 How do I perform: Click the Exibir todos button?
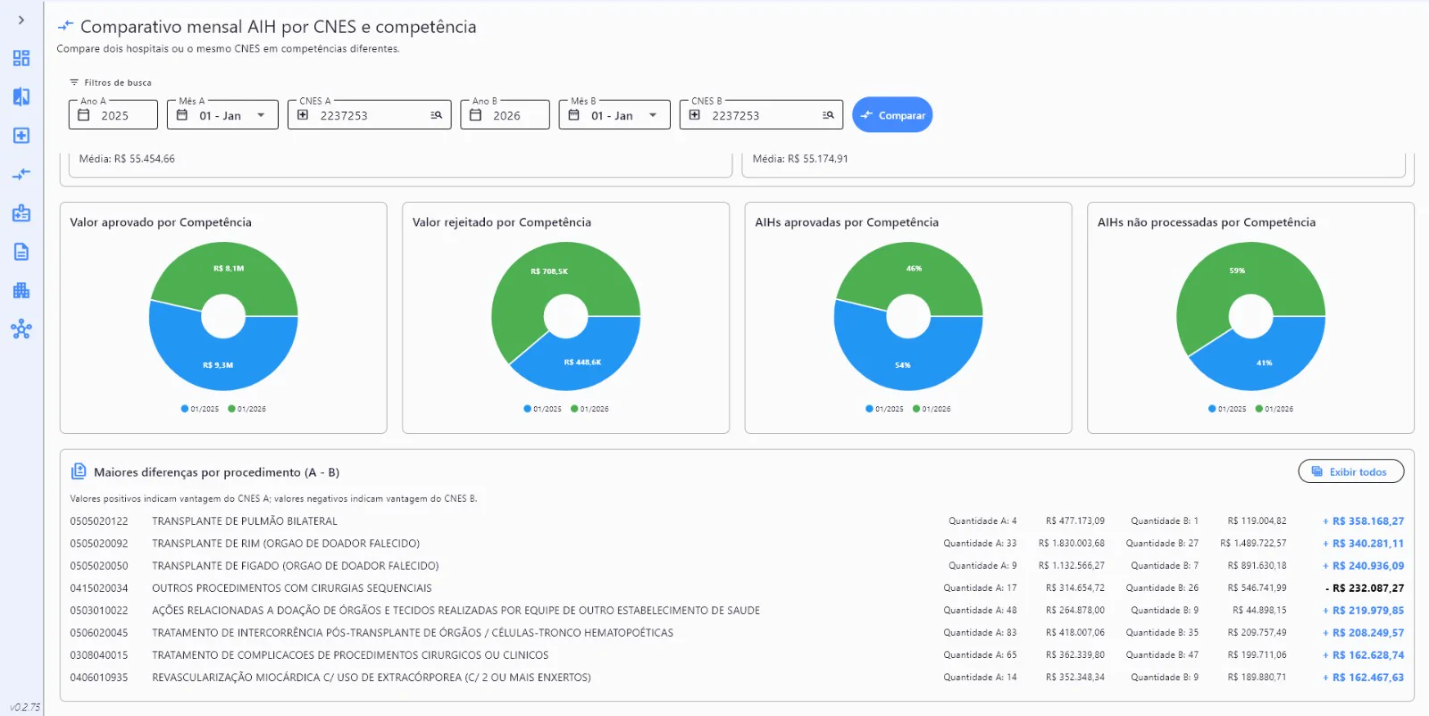tap(1350, 471)
